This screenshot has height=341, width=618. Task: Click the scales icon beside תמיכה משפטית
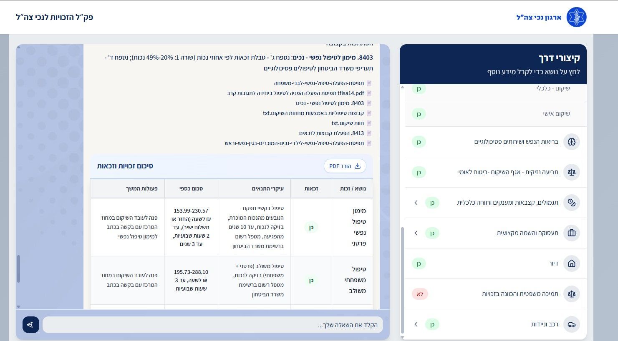[572, 294]
